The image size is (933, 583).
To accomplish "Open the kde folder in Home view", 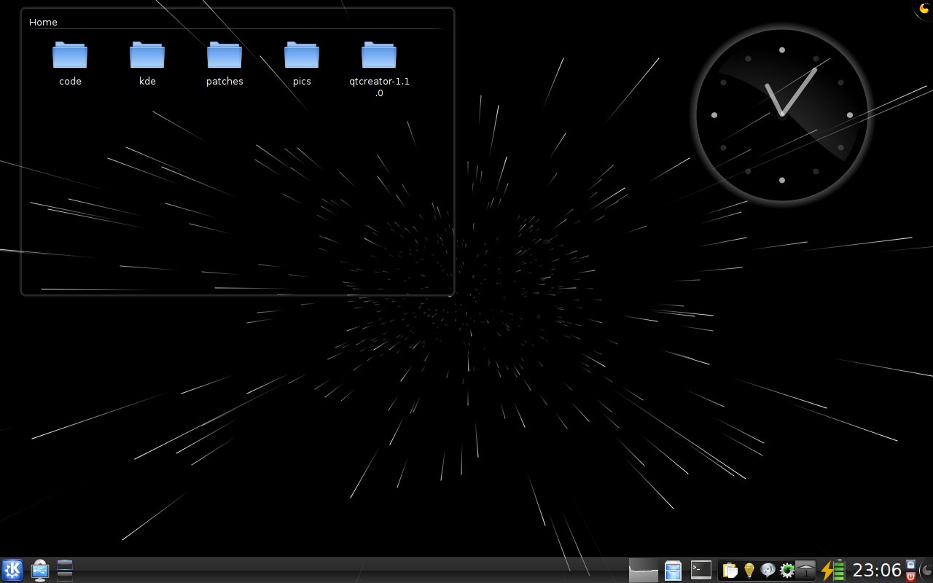I will pos(147,55).
